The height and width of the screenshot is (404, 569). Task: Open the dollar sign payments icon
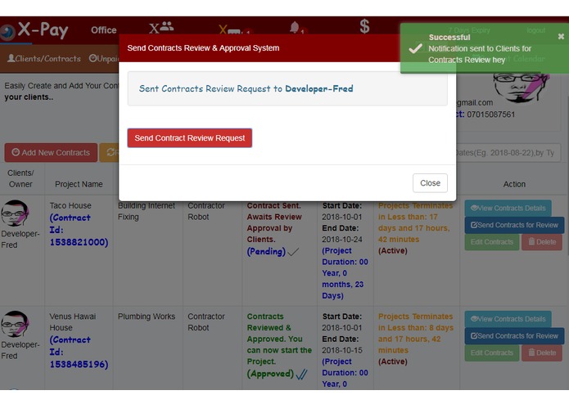(364, 26)
